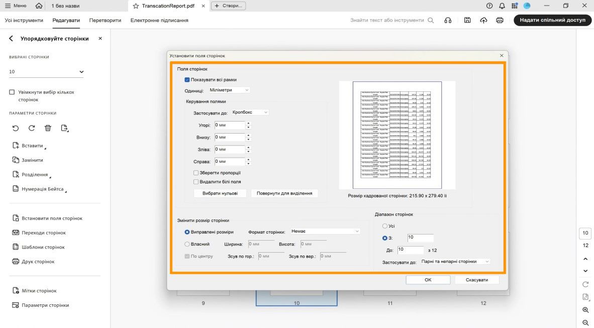Viewport: 594px width, 328px height.
Task: Open the apps grid icon
Action: (x=515, y=6)
